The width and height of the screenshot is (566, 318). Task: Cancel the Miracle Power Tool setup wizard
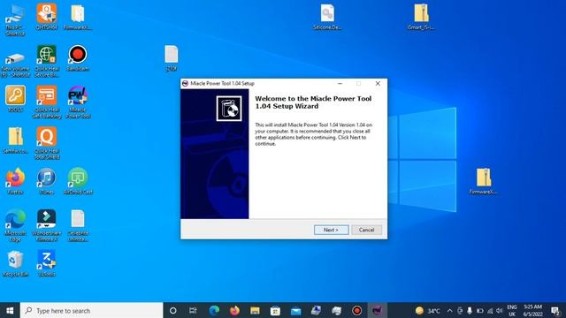[x=366, y=230]
